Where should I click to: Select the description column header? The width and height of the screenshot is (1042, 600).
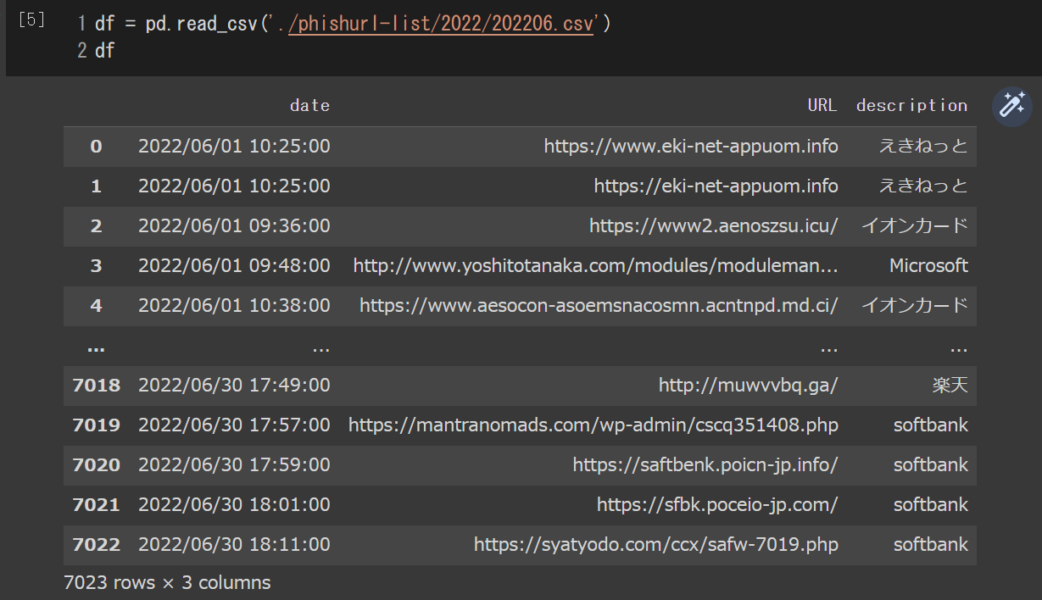[912, 105]
